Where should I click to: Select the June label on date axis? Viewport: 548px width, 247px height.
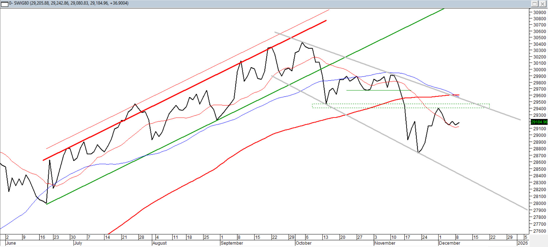pyautogui.click(x=11, y=243)
